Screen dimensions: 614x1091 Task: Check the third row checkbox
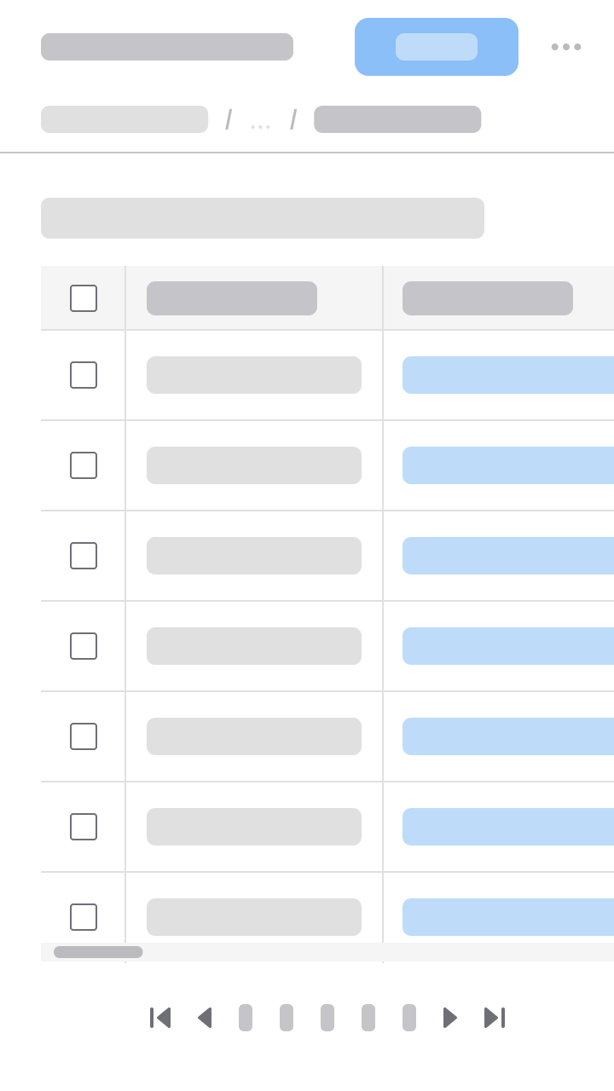tap(84, 556)
